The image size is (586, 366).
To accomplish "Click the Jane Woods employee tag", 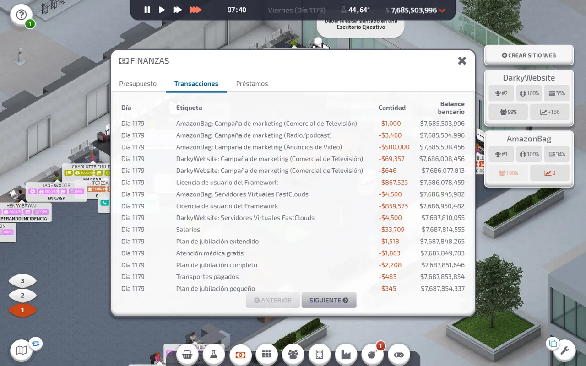I will [56, 192].
